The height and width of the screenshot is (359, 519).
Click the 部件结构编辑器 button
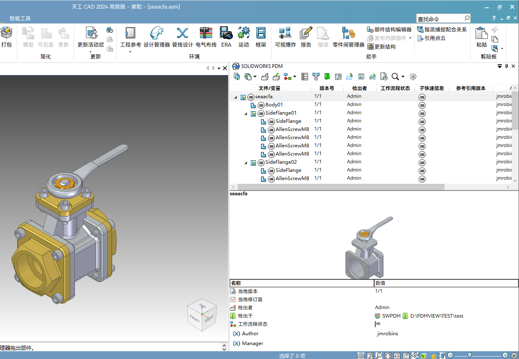(389, 29)
